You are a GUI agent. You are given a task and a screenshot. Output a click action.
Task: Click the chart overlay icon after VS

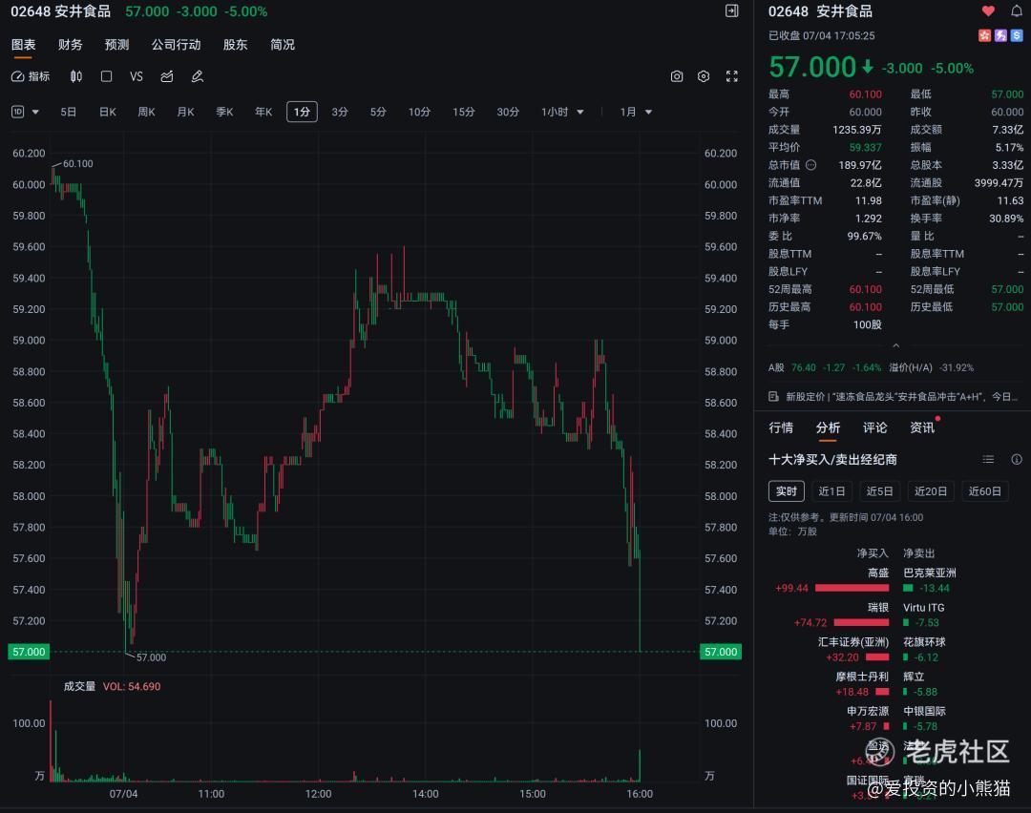(x=167, y=76)
